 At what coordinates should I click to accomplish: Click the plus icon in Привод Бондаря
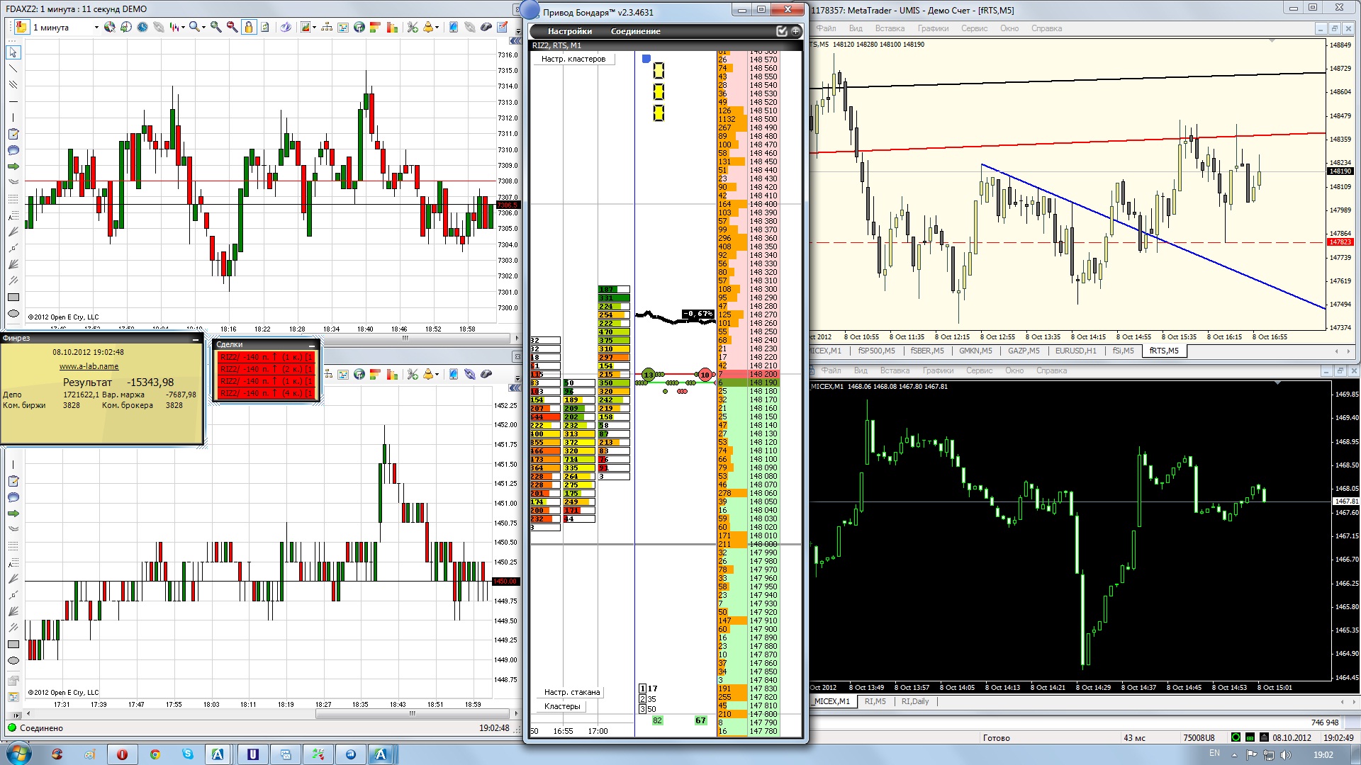(x=795, y=31)
